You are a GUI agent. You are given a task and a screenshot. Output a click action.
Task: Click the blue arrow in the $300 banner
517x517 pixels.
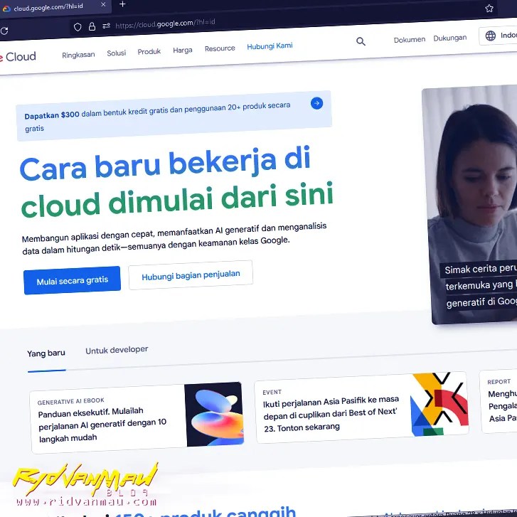[316, 103]
